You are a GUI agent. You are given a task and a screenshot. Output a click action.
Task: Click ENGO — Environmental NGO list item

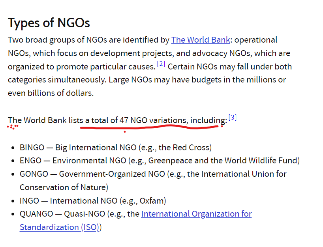point(160,161)
